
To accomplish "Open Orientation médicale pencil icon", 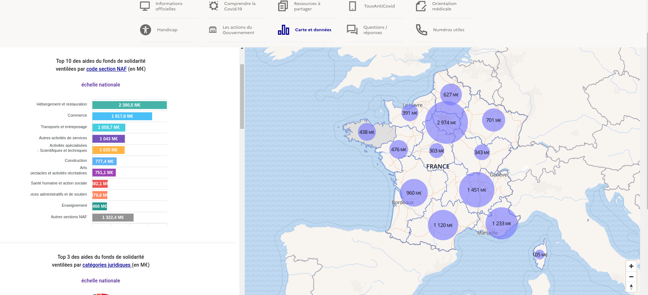I will click(x=421, y=6).
